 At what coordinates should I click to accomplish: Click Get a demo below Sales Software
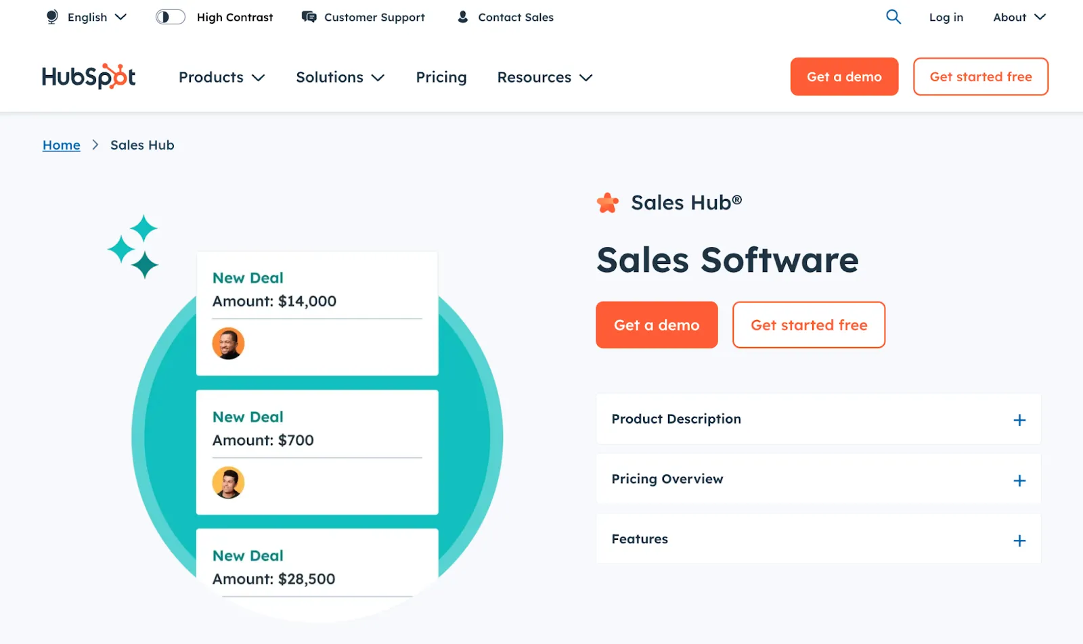(x=657, y=325)
